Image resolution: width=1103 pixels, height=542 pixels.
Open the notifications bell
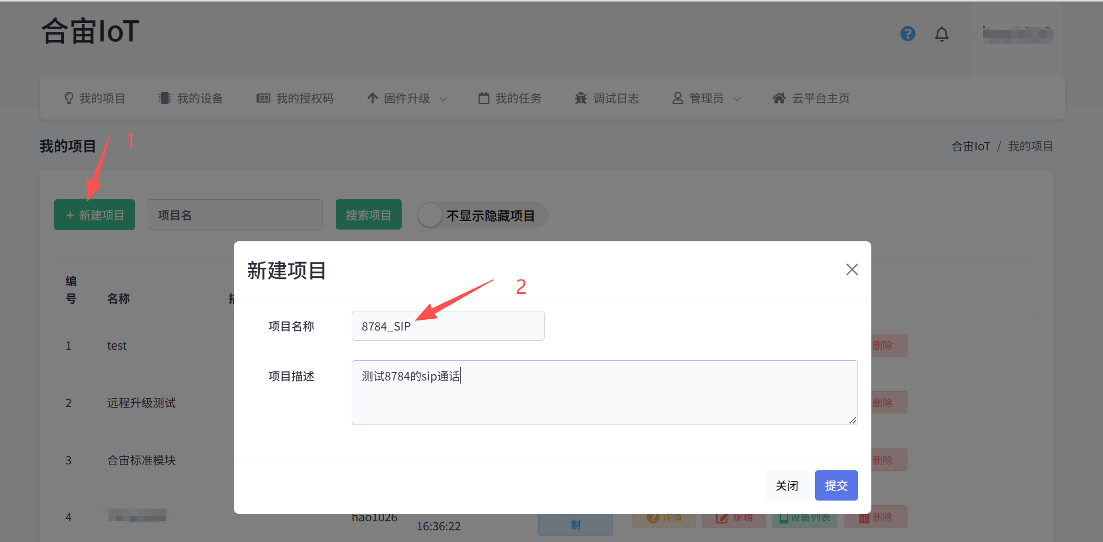click(x=941, y=34)
